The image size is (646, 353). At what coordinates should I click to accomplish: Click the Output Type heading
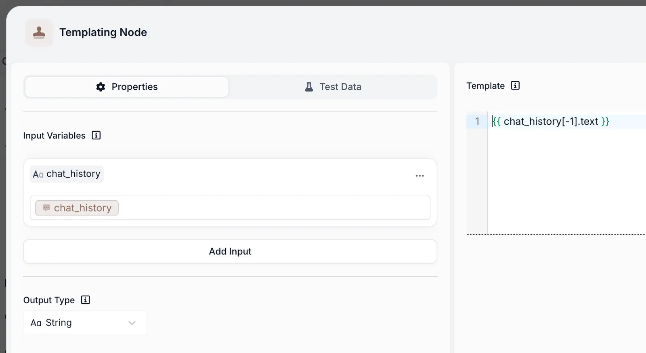[x=49, y=300]
